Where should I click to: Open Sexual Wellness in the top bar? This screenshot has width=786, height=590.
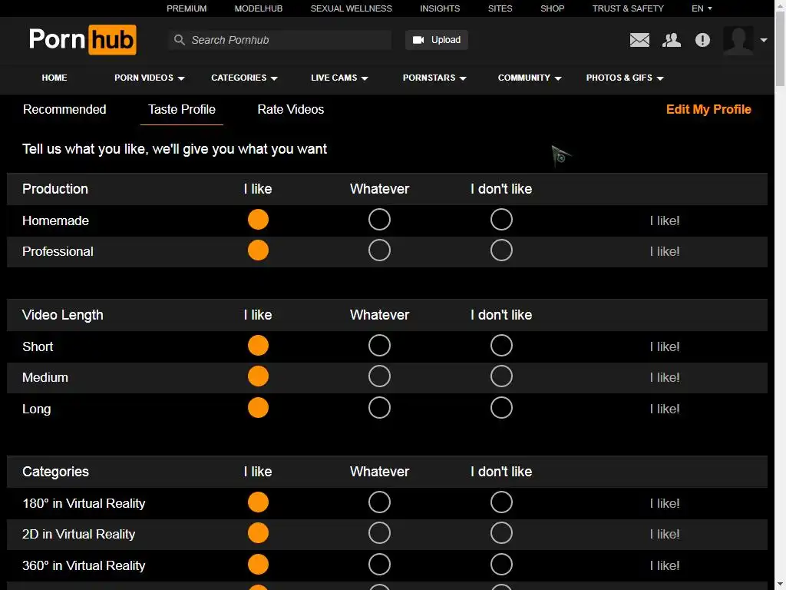(x=351, y=8)
